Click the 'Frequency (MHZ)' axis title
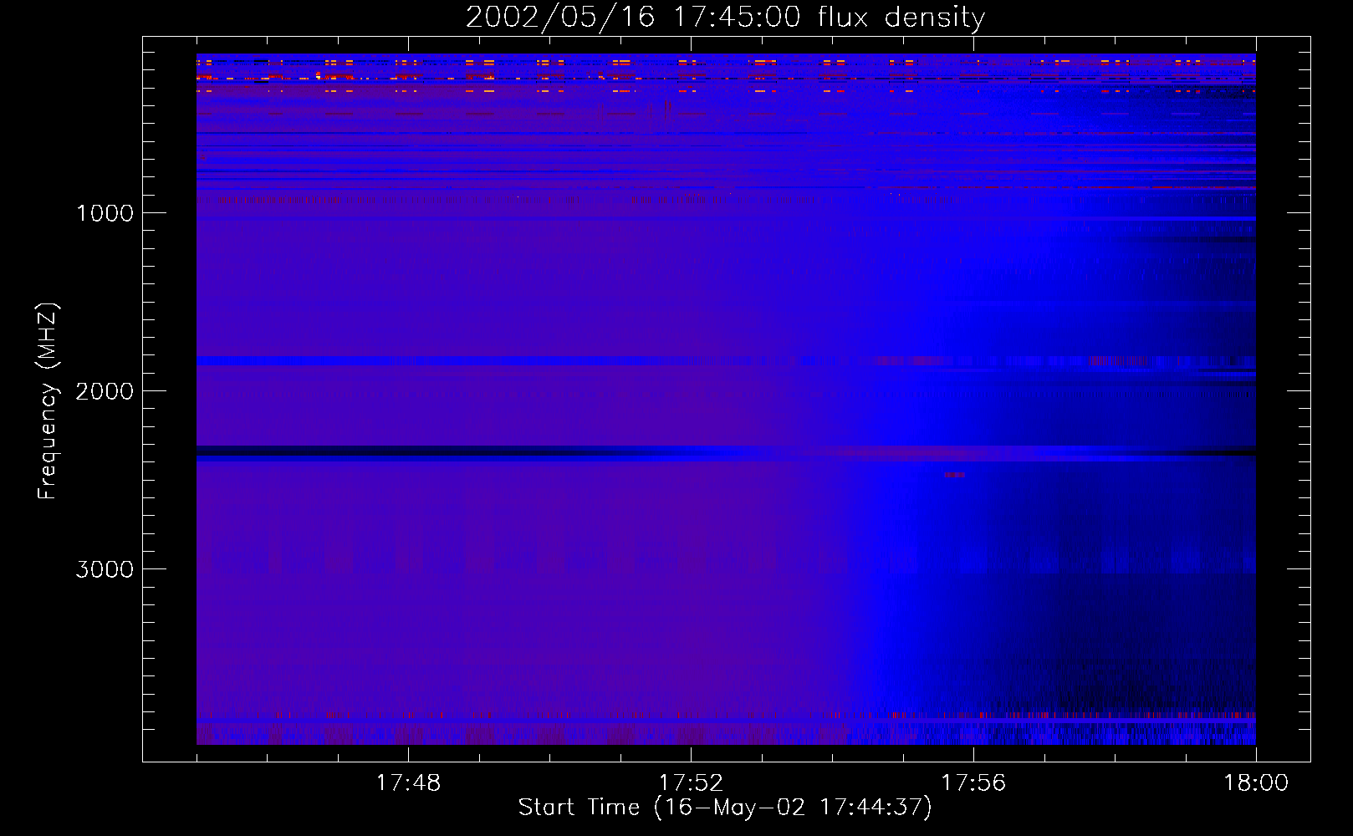Screen dimensions: 1353x836 (x=47, y=401)
